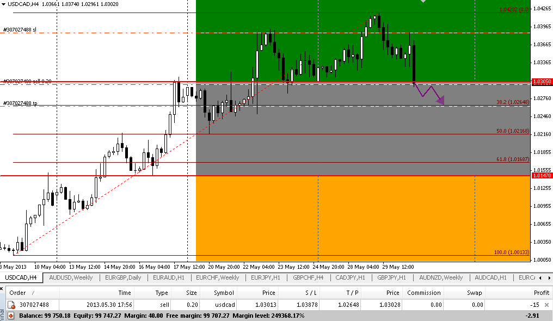The width and height of the screenshot is (553, 321).
Task: Select the 61.8 Fibonacci level label
Action: [x=512, y=159]
